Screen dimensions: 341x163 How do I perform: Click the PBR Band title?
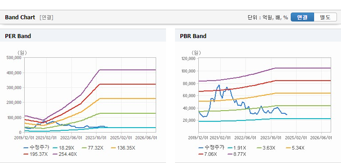[x=193, y=36]
